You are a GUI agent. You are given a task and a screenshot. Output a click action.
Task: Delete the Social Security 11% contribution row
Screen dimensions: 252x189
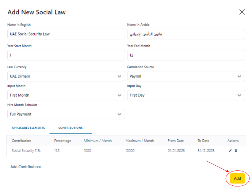pyautogui.click(x=236, y=151)
